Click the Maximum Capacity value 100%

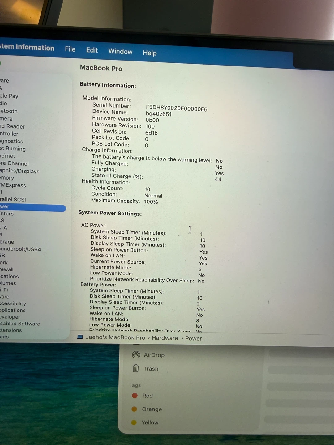click(x=151, y=201)
